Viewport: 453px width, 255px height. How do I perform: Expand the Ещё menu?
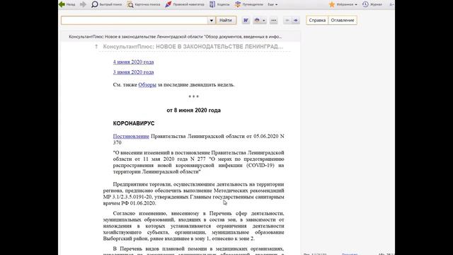(273, 4)
